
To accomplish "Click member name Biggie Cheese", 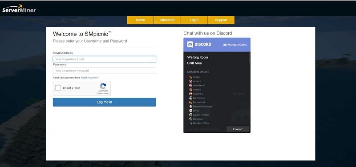I will pyautogui.click(x=201, y=115).
